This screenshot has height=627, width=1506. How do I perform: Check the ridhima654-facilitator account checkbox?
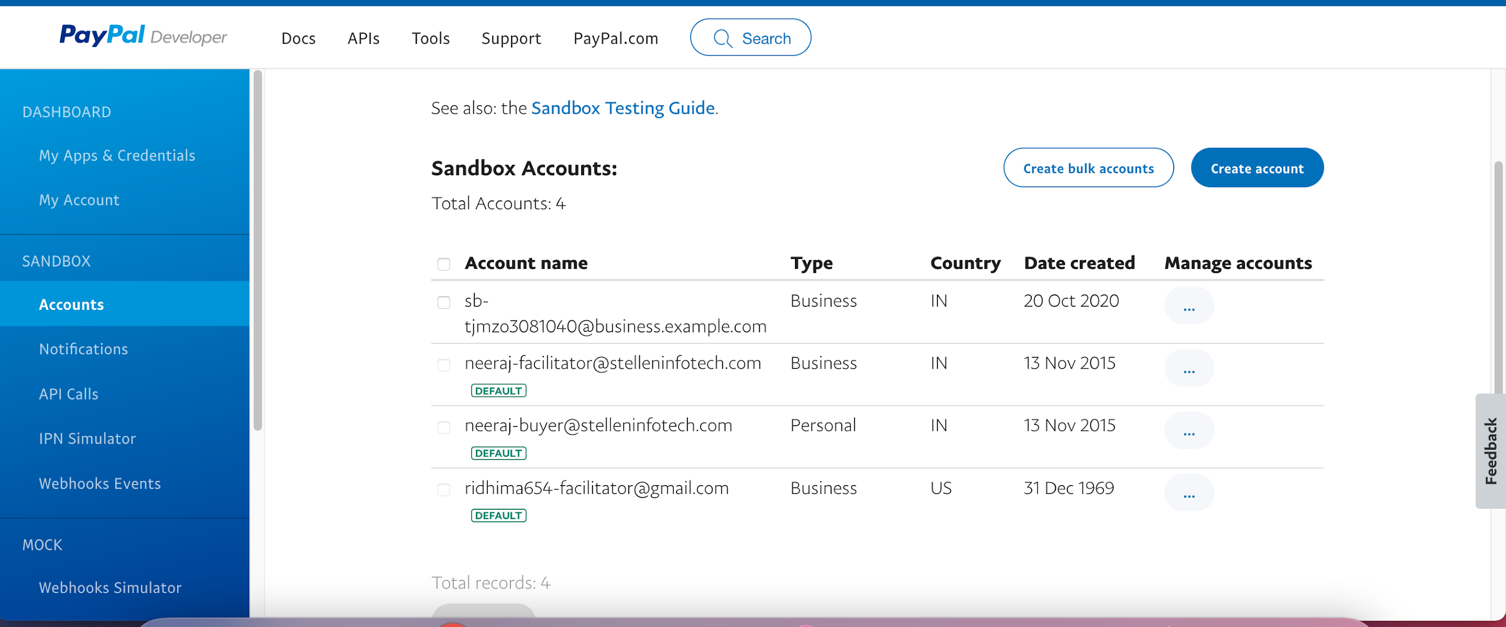(x=444, y=489)
